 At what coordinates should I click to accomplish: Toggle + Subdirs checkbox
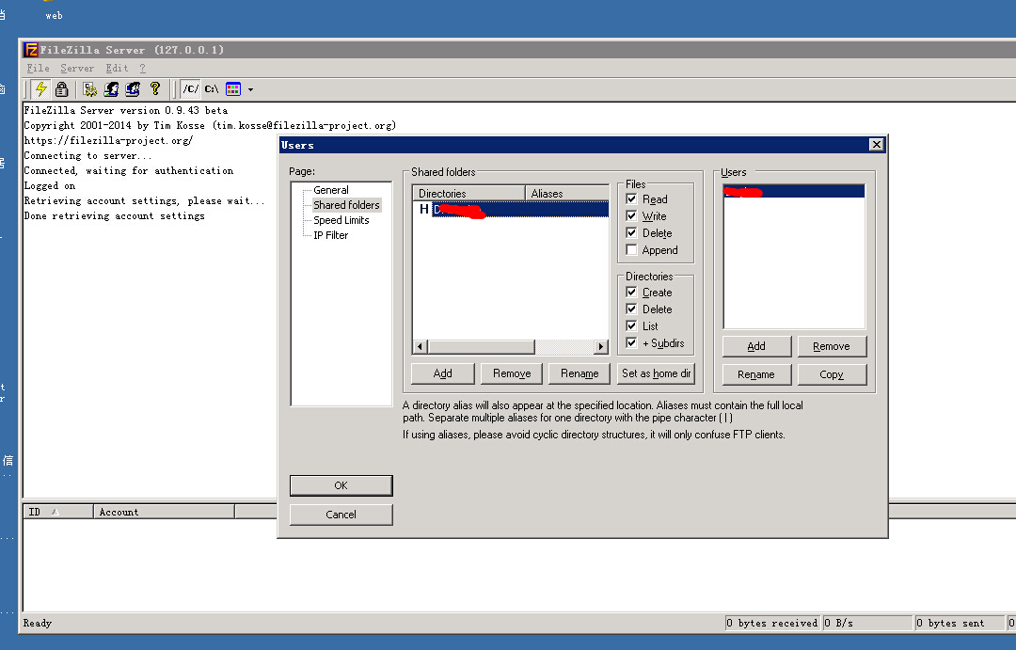(x=632, y=342)
